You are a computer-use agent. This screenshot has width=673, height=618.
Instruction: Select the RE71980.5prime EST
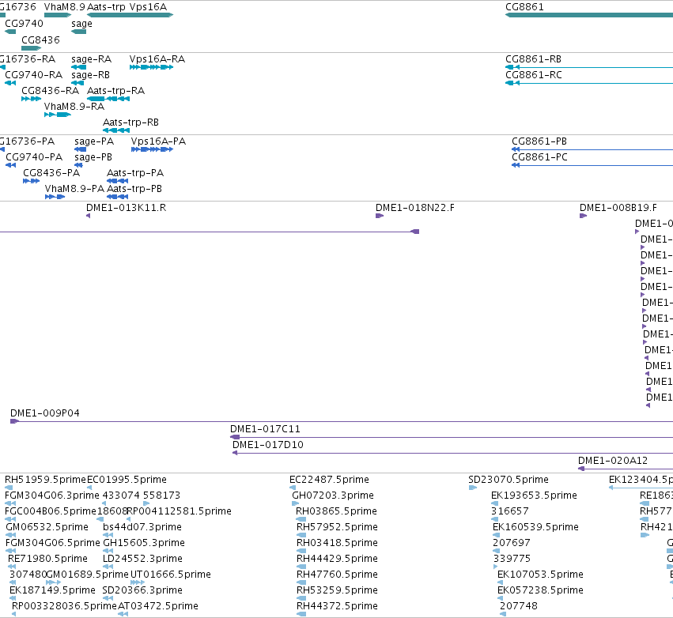pyautogui.click(x=12, y=567)
